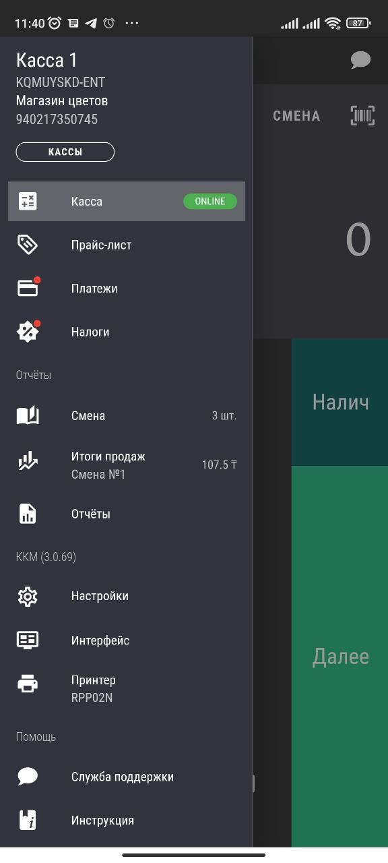Click the chart icon for Итоги продаж
Screen dimensions: 388x863
(x=28, y=462)
